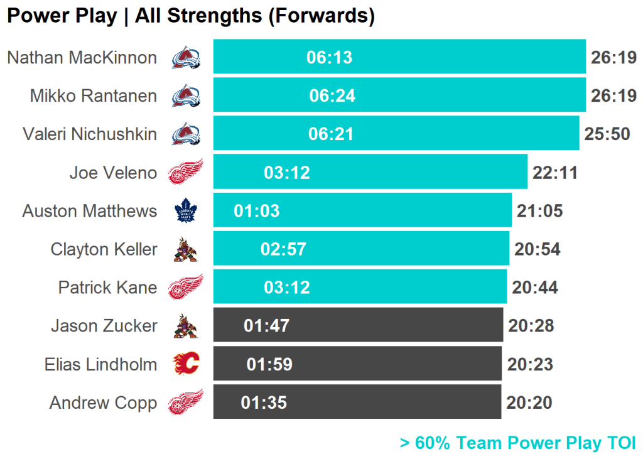Click the Clayton Keller player name
Viewport: 643px width, 459px height.
click(x=104, y=249)
